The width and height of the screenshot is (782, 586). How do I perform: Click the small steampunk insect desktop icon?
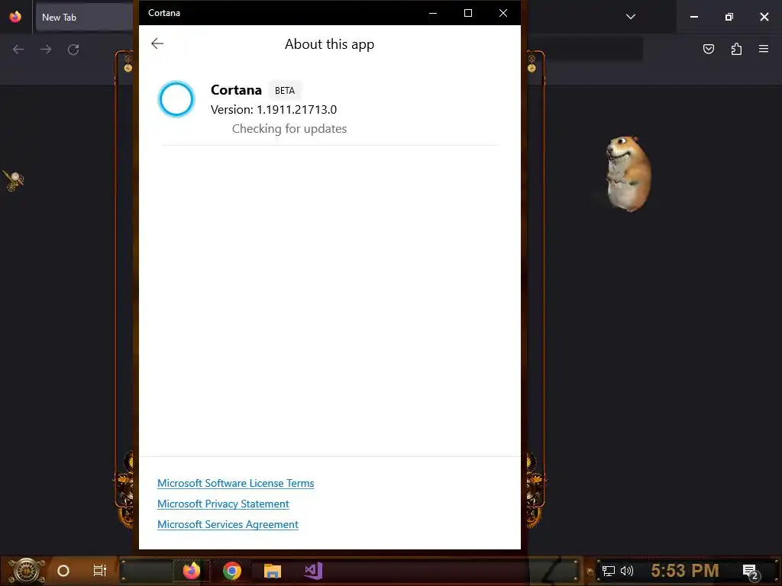(13, 180)
